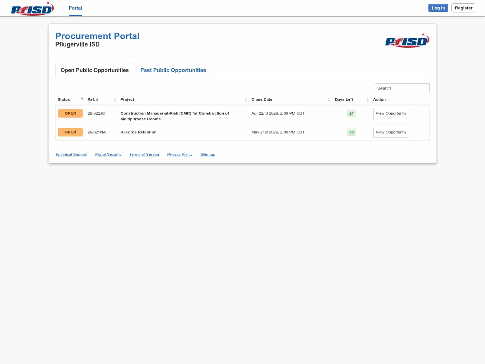Click the 50 days left badge
The image size is (485, 364).
[351, 132]
